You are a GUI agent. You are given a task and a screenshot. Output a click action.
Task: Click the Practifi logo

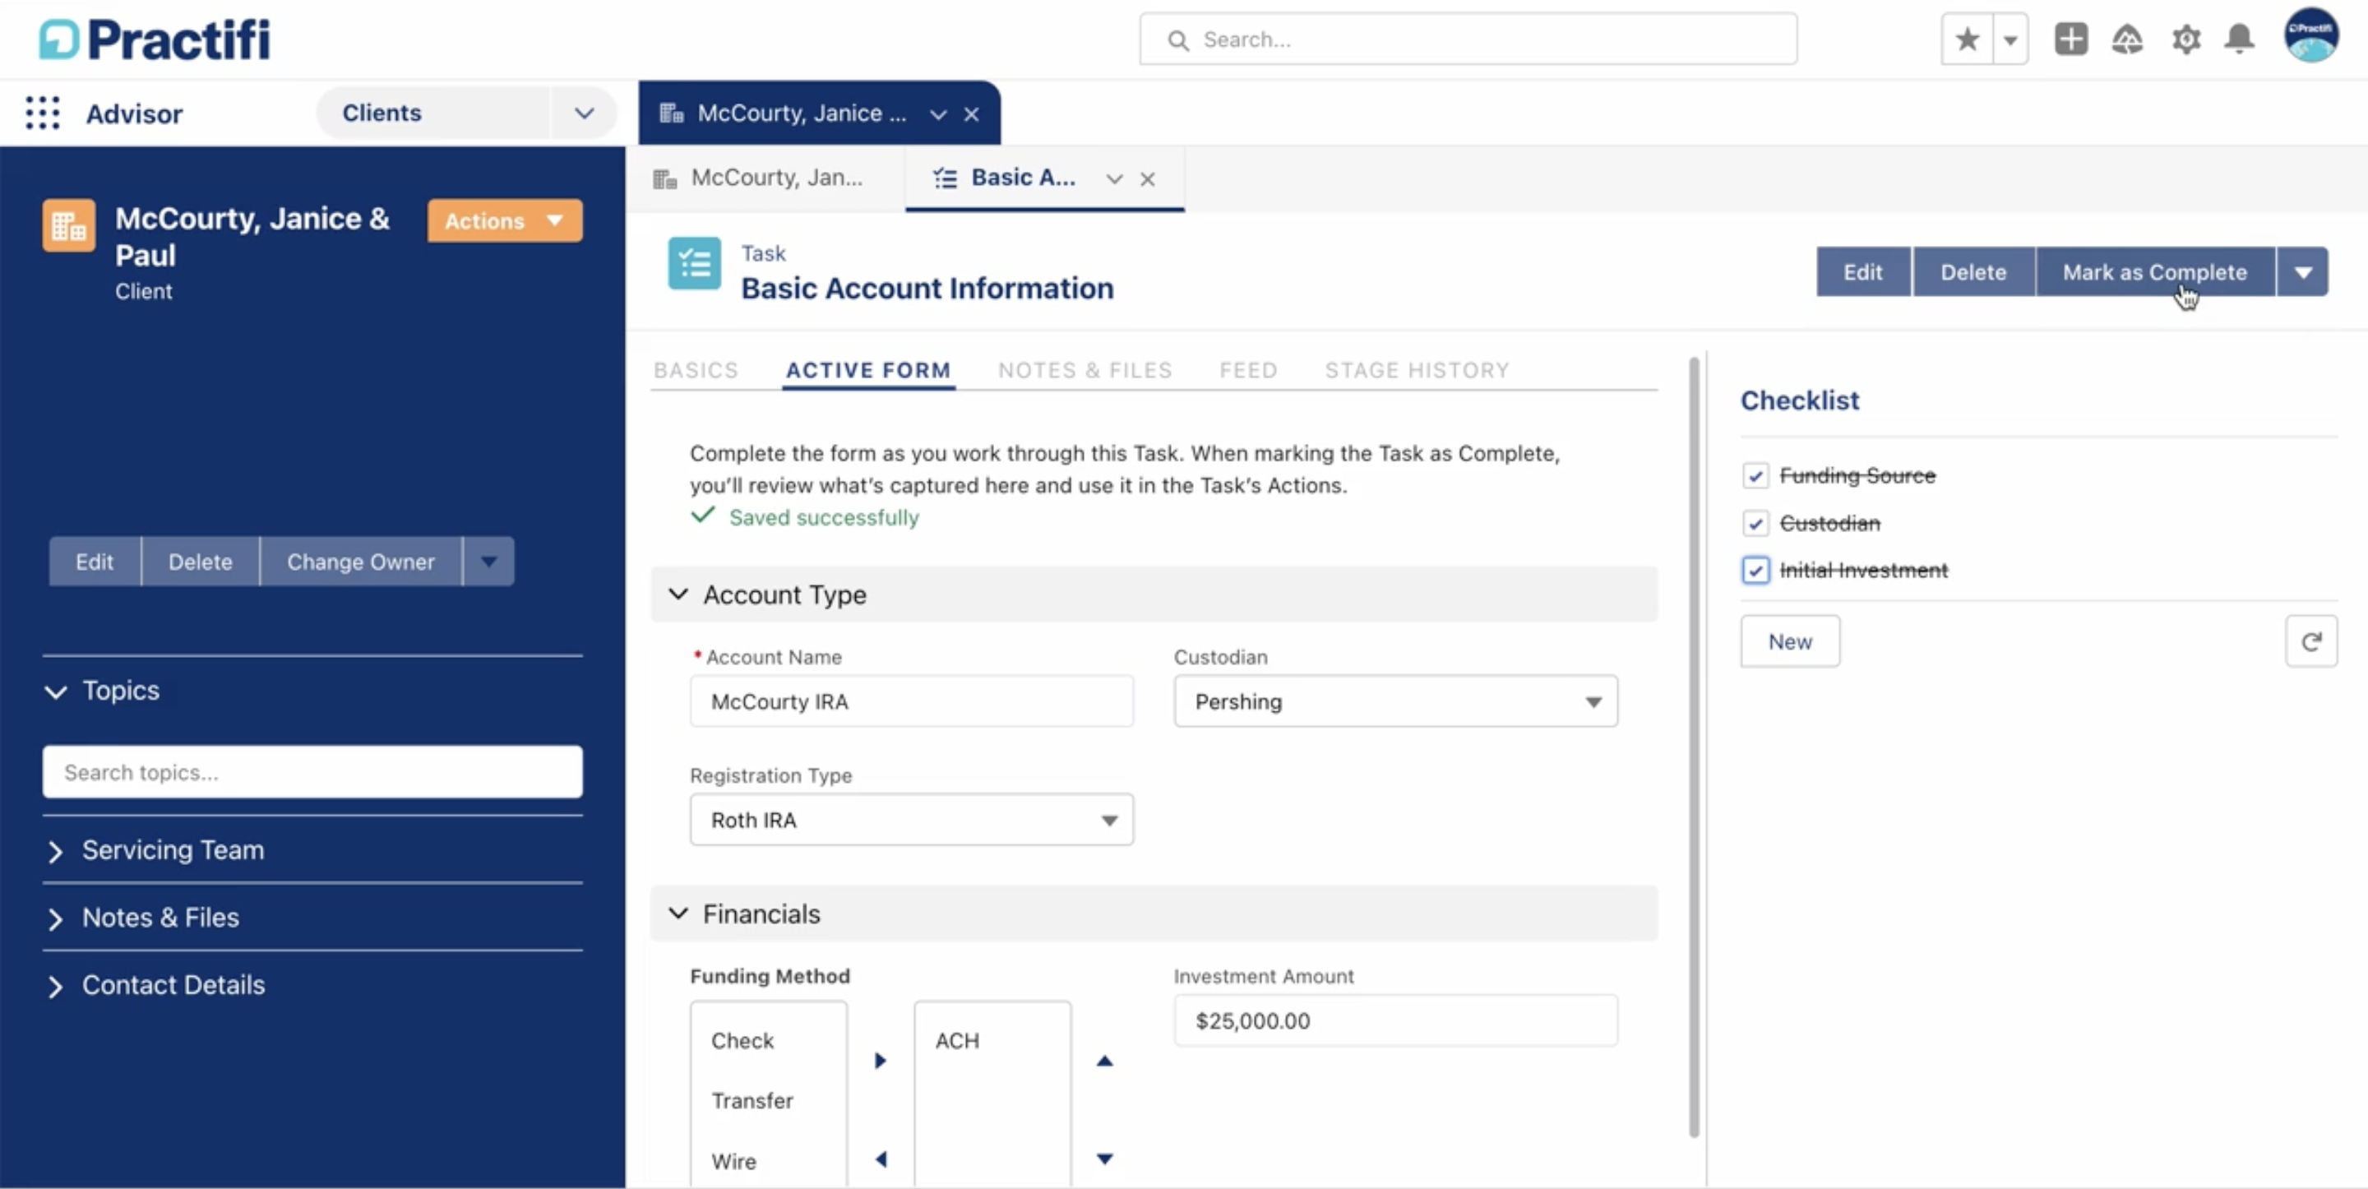pyautogui.click(x=155, y=39)
